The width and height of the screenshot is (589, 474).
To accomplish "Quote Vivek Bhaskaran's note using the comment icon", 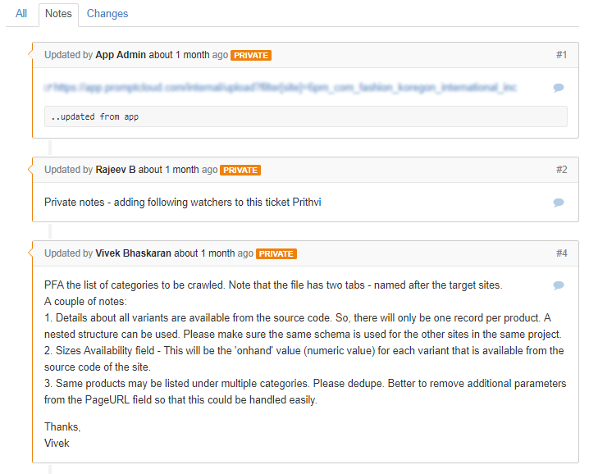I will click(x=559, y=285).
